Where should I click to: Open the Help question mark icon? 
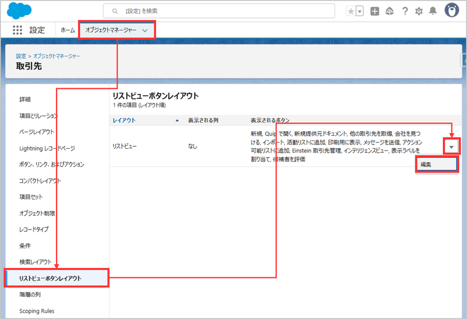[405, 12]
